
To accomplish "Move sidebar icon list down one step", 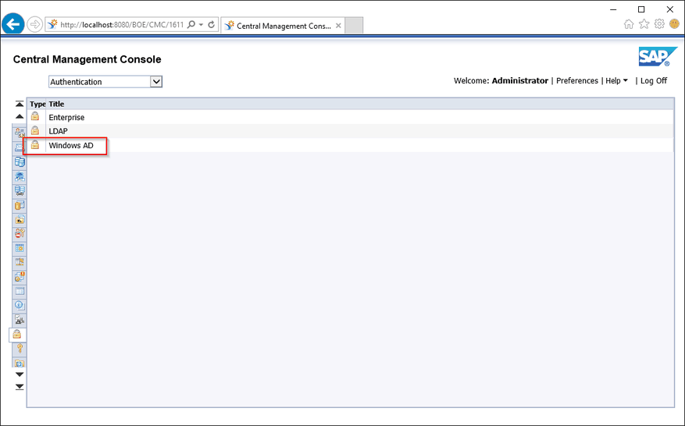I will coord(20,375).
